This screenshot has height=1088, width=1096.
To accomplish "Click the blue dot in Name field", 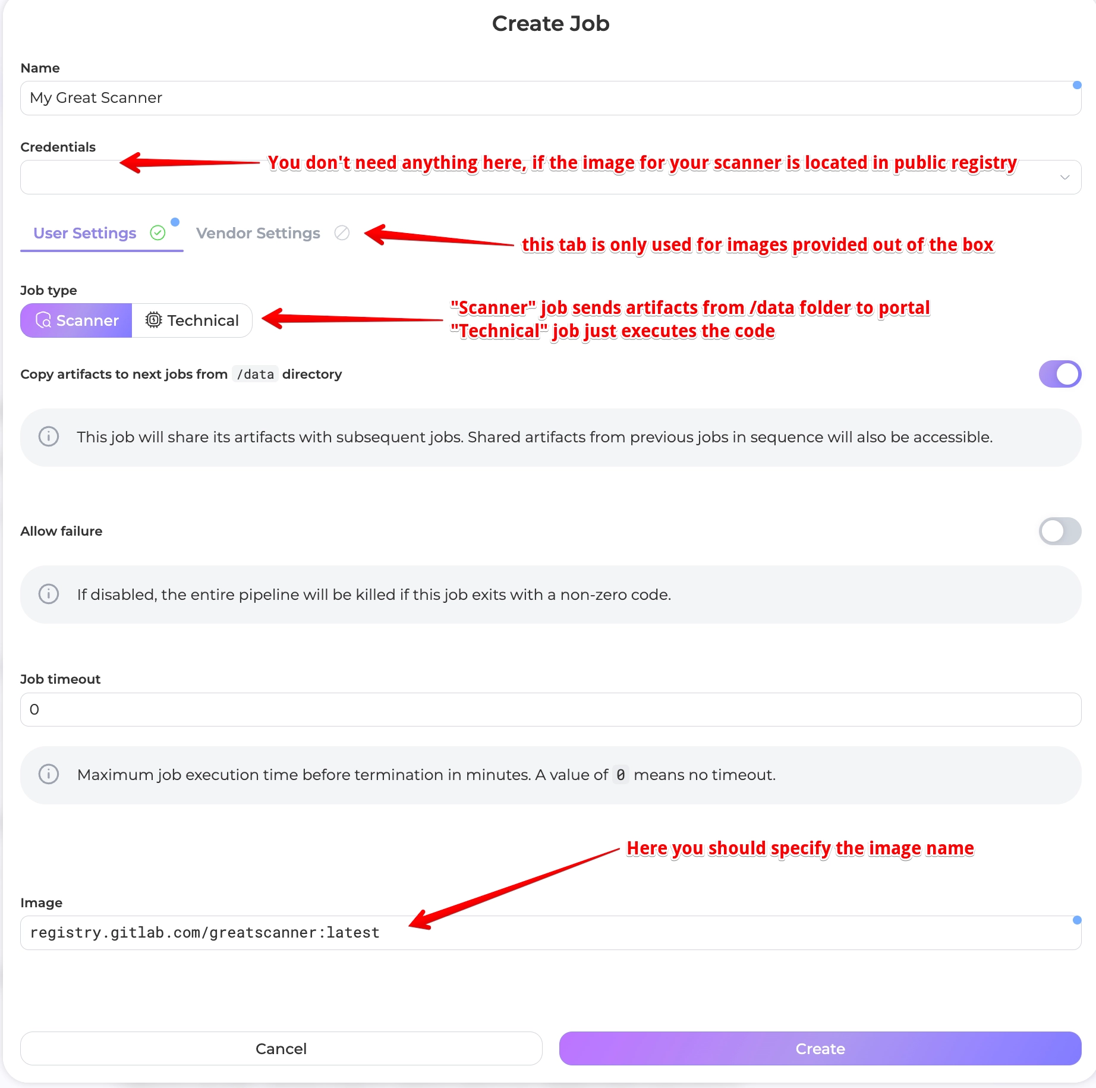I will (1076, 86).
